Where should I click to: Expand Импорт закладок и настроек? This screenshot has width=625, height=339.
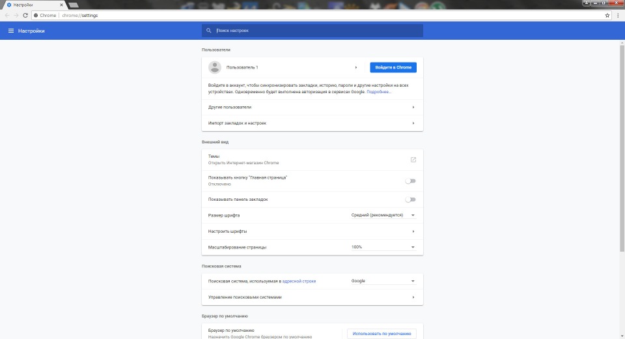pyautogui.click(x=312, y=123)
